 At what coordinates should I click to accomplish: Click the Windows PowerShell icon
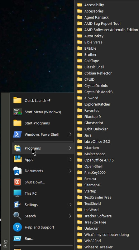pos(17,134)
